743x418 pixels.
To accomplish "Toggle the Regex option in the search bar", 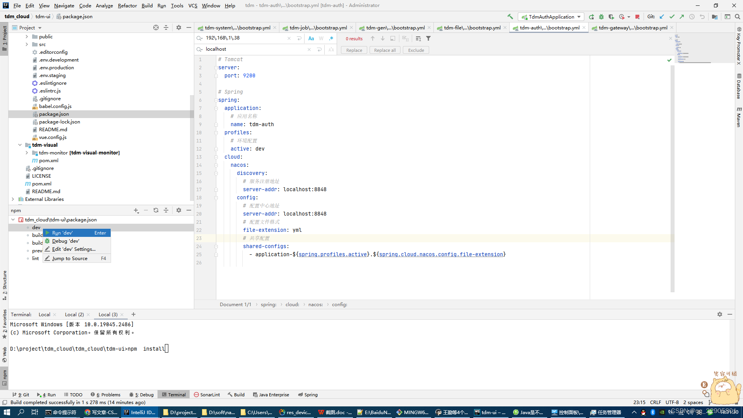I will [x=331, y=38].
